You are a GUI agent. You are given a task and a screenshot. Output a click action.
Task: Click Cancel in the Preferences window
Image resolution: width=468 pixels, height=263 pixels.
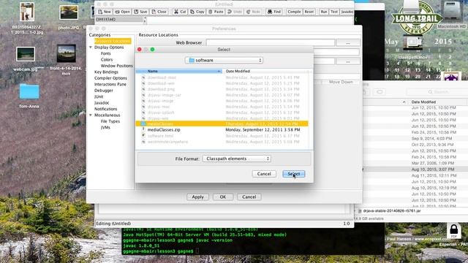coord(249,197)
